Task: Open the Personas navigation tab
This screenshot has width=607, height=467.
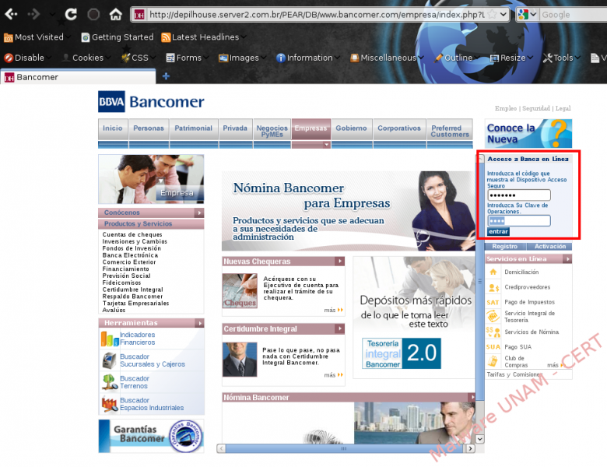Action: 149,128
